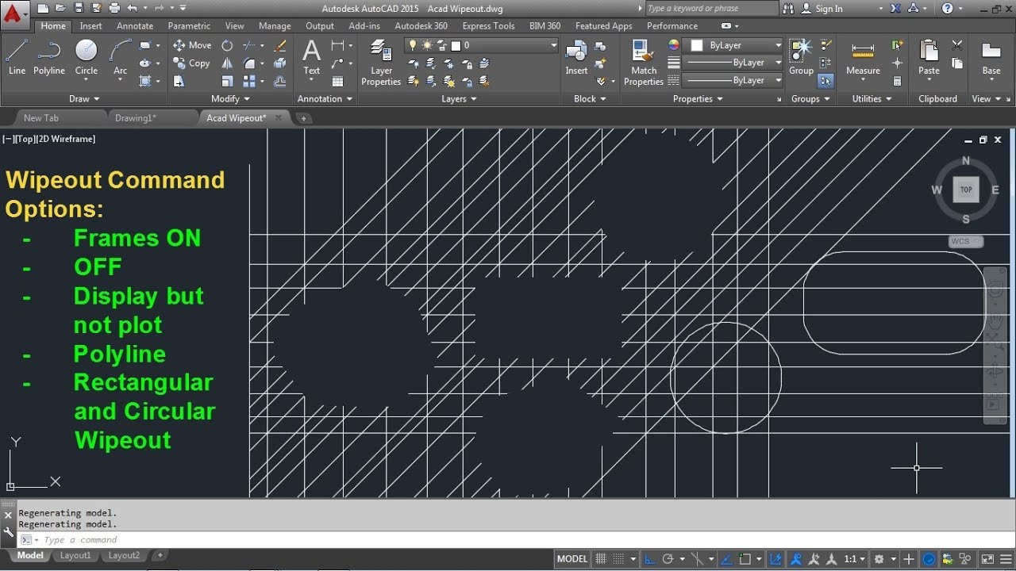Insert a Table from Annotation panel

click(x=338, y=81)
